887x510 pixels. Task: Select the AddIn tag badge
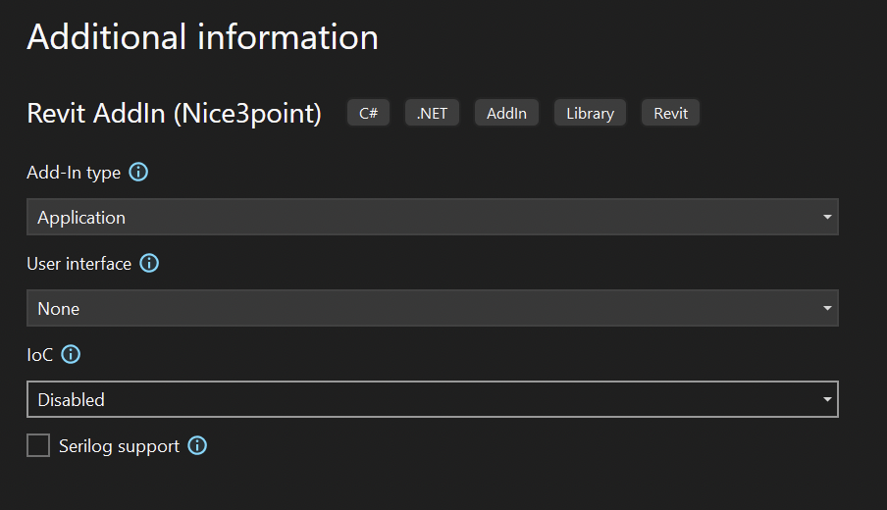(506, 113)
